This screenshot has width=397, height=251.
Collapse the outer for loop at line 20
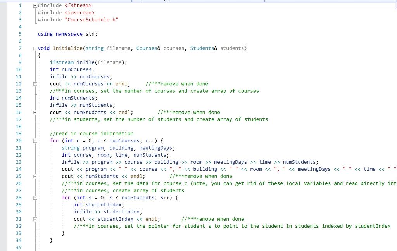tap(35, 140)
